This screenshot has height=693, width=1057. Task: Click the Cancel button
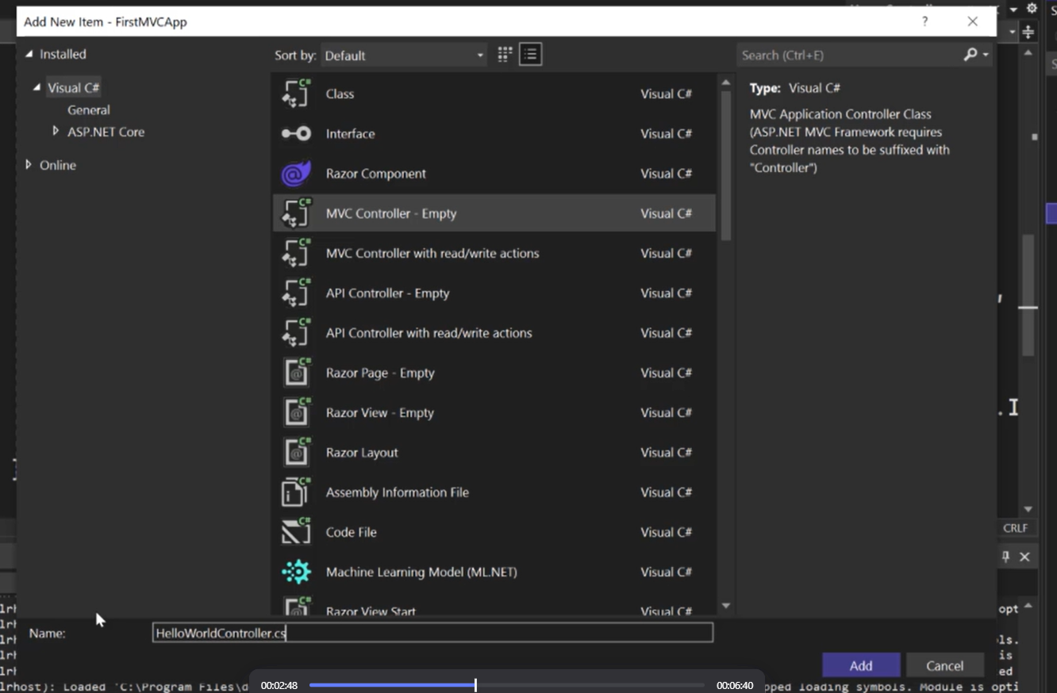click(944, 665)
